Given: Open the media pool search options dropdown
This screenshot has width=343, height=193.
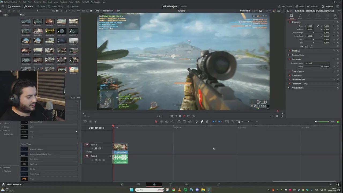Looking at the screenshot, I should (x=69, y=11).
